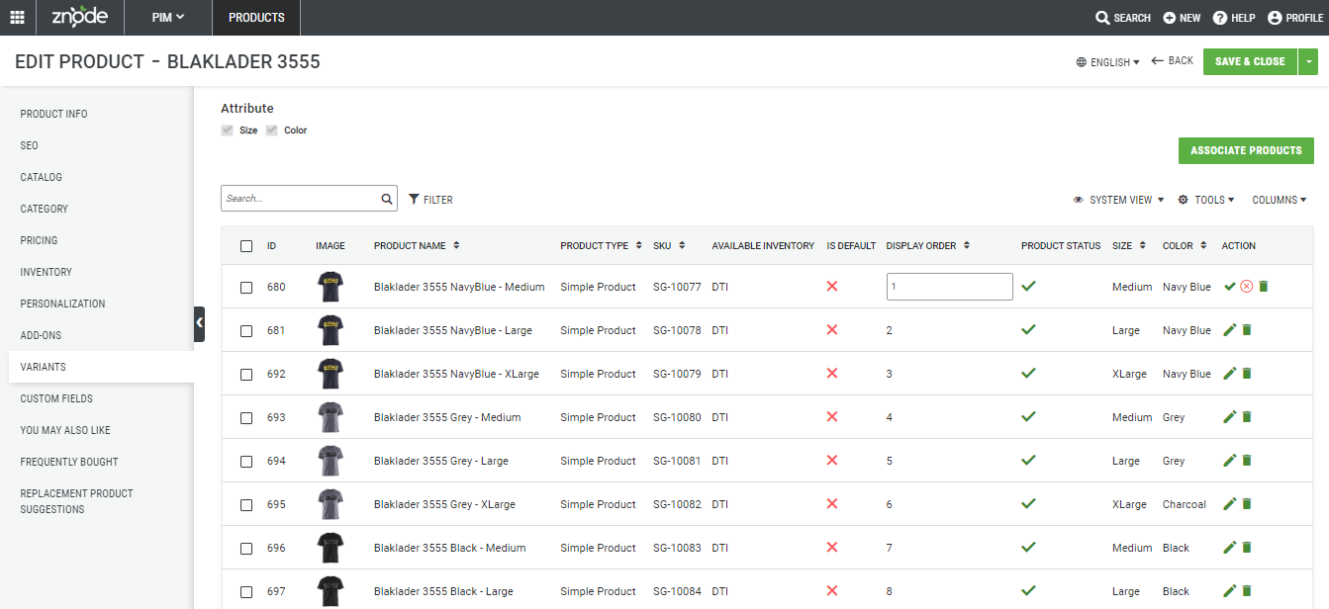Screen dimensions: 1329x609
Task: Delete row 681 with trash icon
Action: tap(1247, 330)
